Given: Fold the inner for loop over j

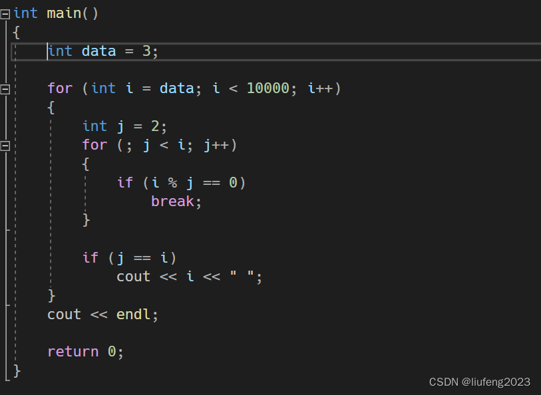Looking at the screenshot, I should [5, 145].
